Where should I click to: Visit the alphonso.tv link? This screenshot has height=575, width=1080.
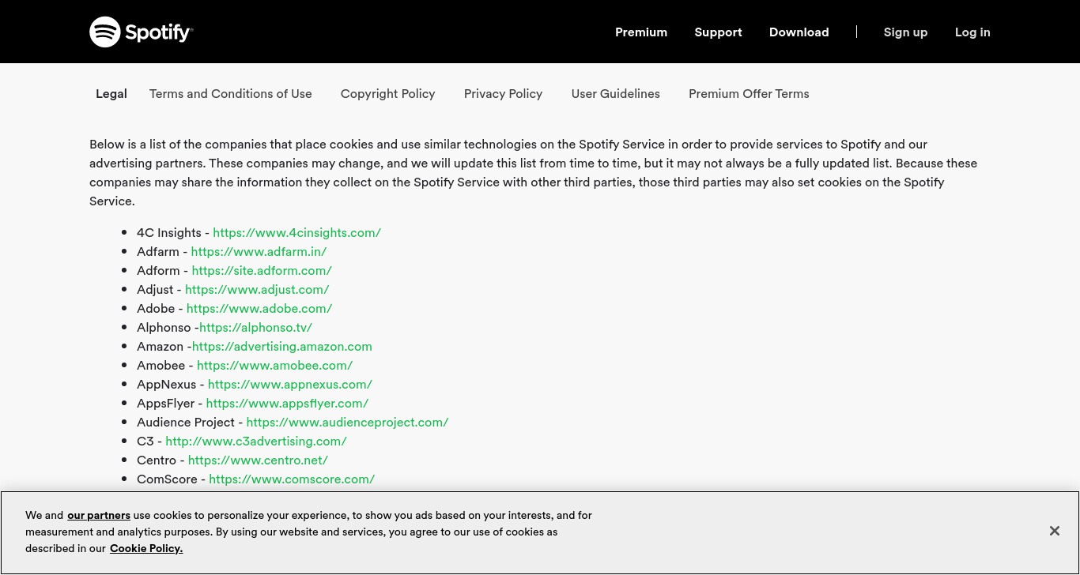click(255, 327)
